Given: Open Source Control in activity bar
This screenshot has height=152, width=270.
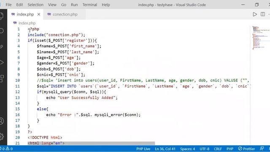Looking at the screenshot, I should [x=1, y=46].
